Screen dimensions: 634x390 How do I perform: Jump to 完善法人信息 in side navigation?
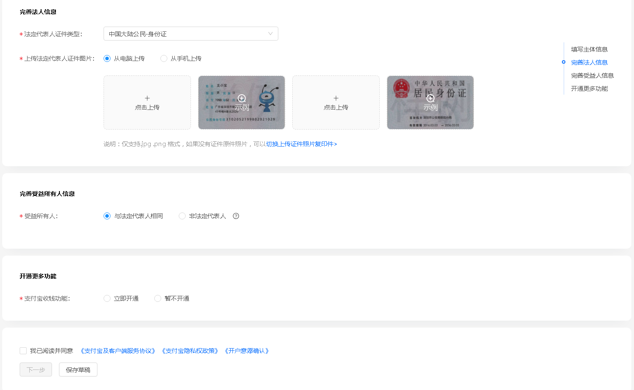(589, 62)
